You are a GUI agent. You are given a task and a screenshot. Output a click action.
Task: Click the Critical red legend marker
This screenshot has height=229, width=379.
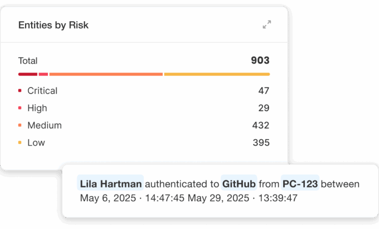(20, 91)
